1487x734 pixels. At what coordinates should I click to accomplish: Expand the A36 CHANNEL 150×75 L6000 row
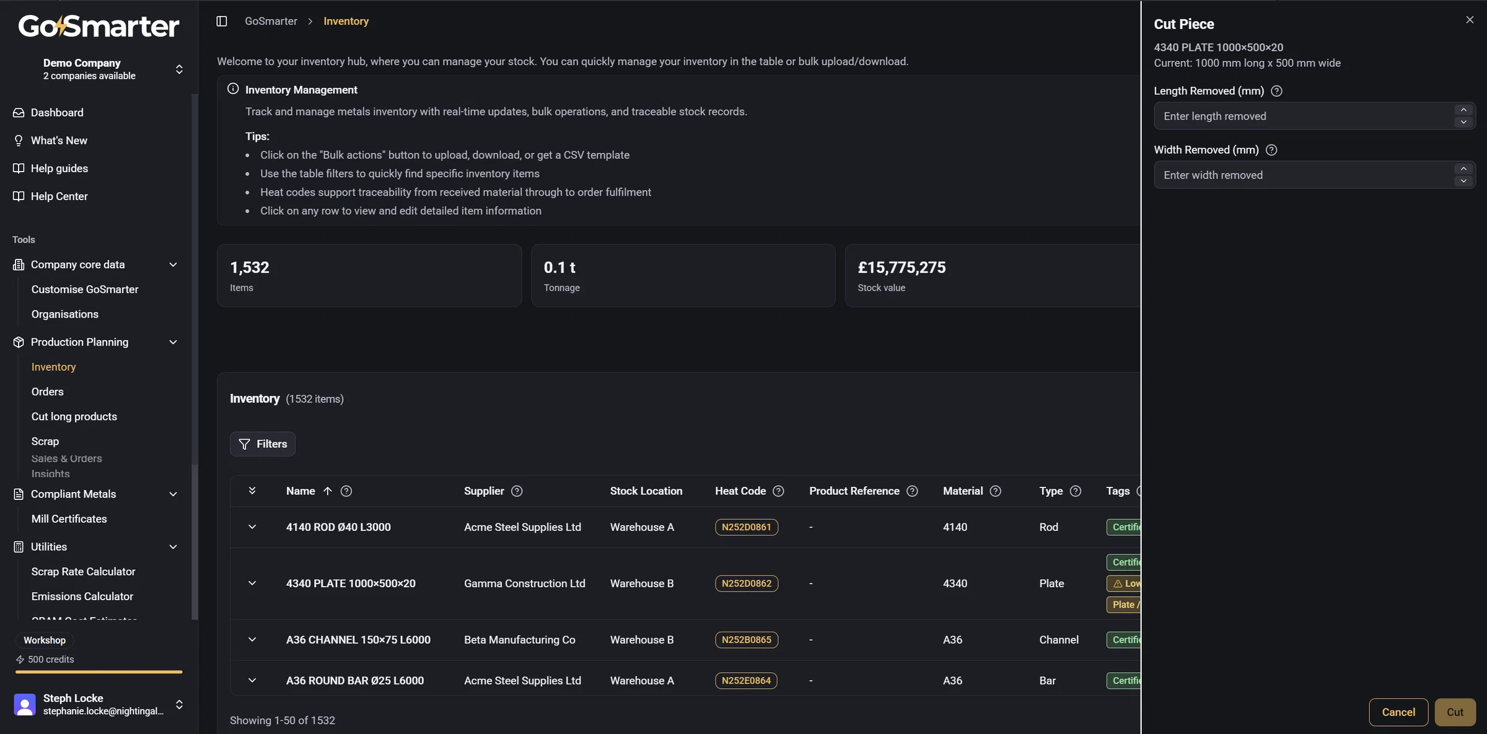coord(252,640)
